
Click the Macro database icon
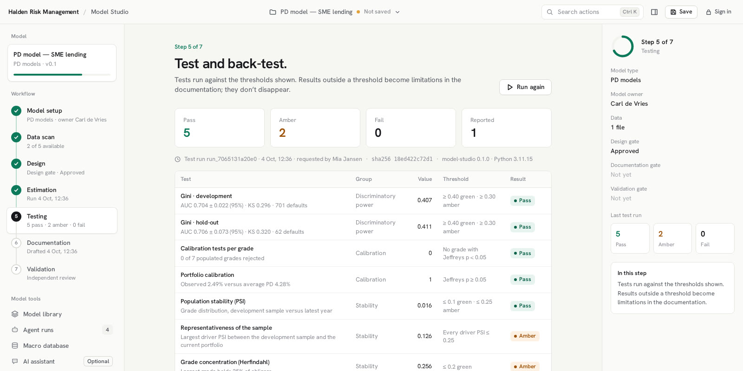15,346
